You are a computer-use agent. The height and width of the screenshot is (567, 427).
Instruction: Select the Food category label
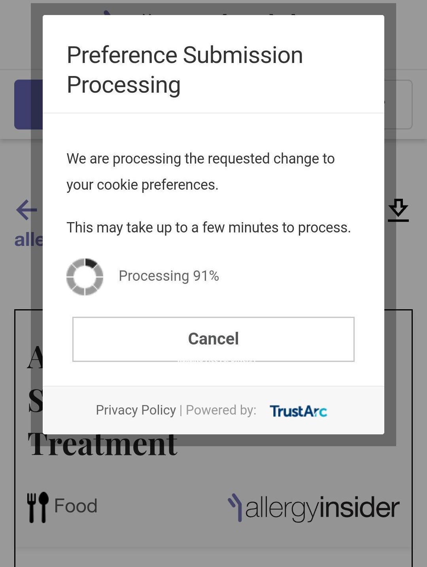(x=76, y=506)
